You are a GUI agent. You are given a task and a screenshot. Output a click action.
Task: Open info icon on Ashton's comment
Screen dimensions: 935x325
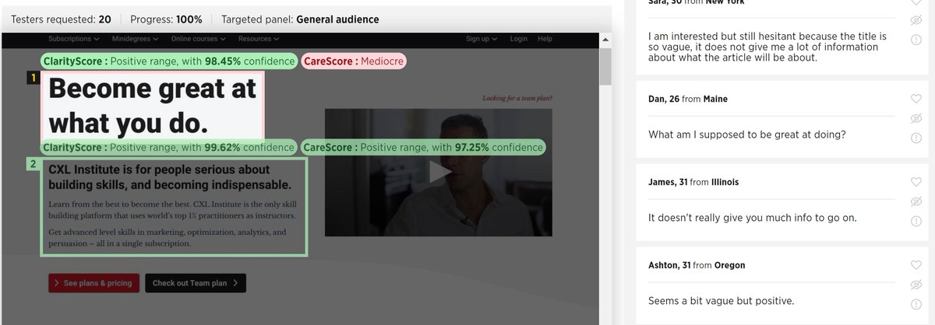[916, 305]
